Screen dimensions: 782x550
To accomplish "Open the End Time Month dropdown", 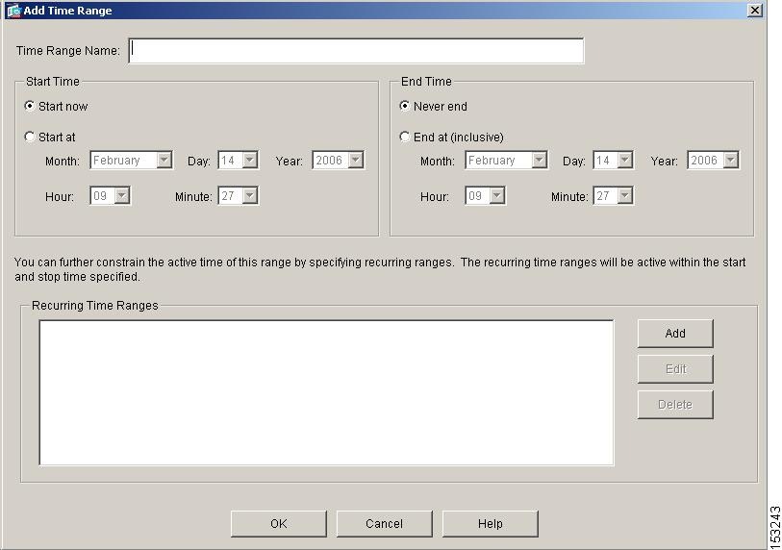I will (506, 160).
